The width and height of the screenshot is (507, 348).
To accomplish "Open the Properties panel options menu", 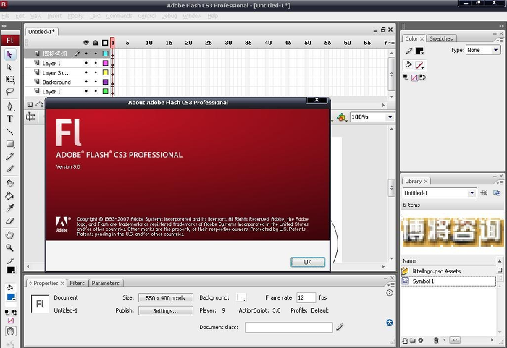I will click(x=390, y=284).
